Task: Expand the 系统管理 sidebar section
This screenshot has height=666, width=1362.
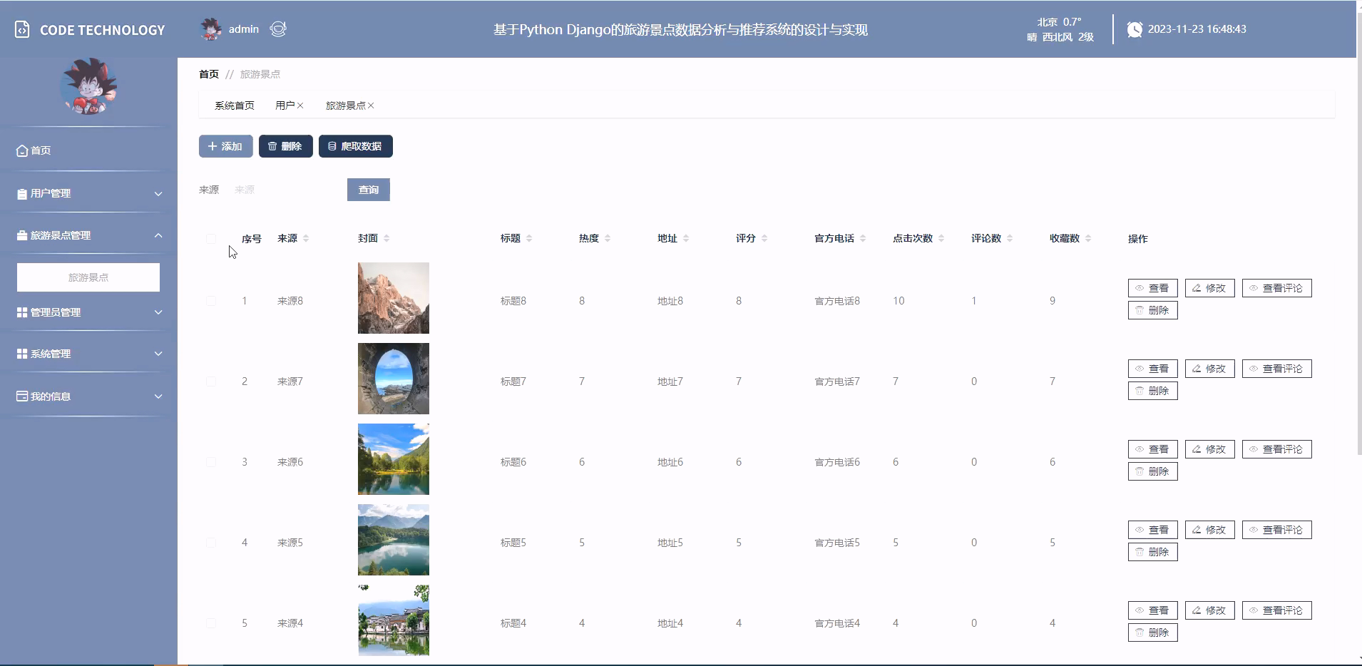Action: 88,353
